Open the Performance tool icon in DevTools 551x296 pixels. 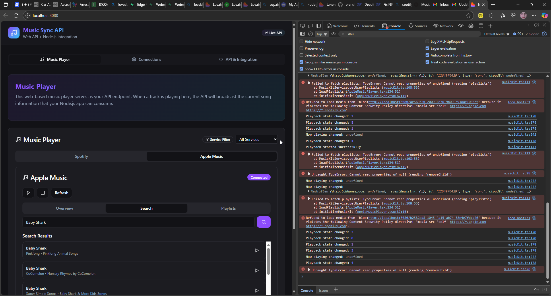click(x=461, y=26)
